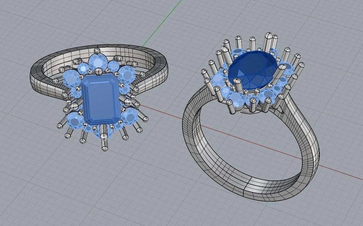Select the large round halo stone above emerald stone
The image size is (363, 226).
[97, 62]
